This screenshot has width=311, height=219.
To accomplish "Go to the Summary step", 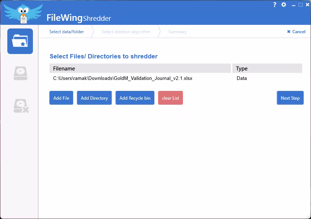I will (177, 32).
